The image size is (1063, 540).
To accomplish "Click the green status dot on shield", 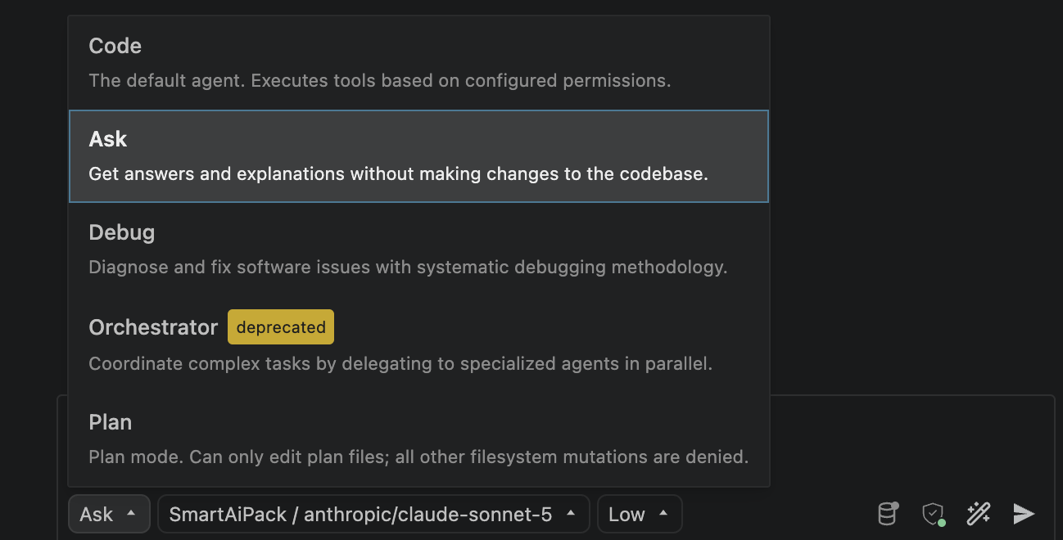I will click(942, 522).
